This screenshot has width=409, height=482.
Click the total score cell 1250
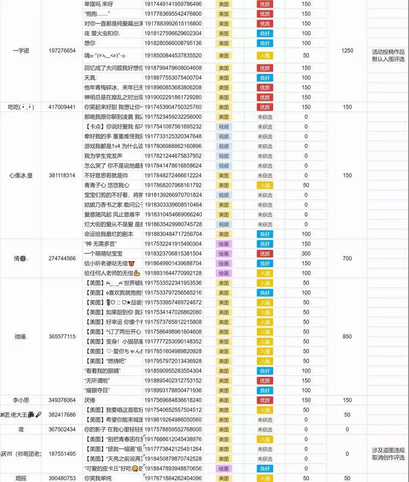pyautogui.click(x=347, y=51)
